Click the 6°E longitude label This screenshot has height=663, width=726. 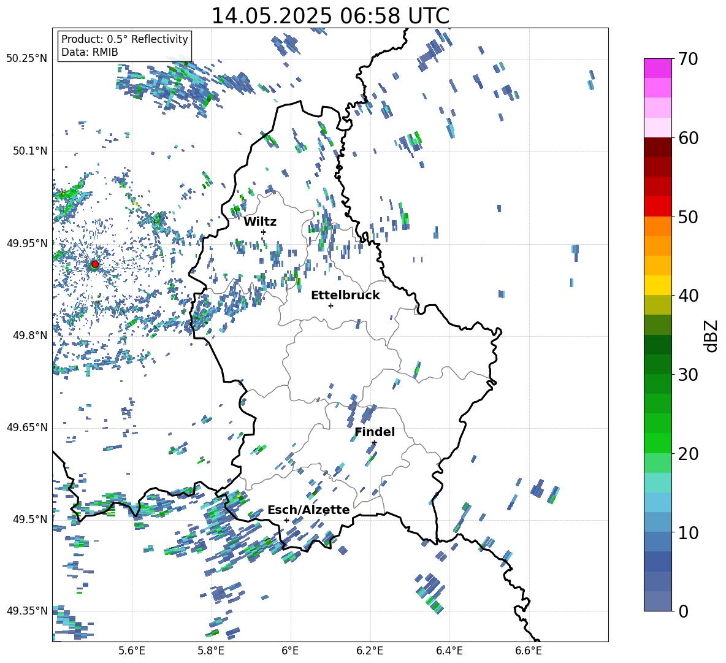[290, 651]
